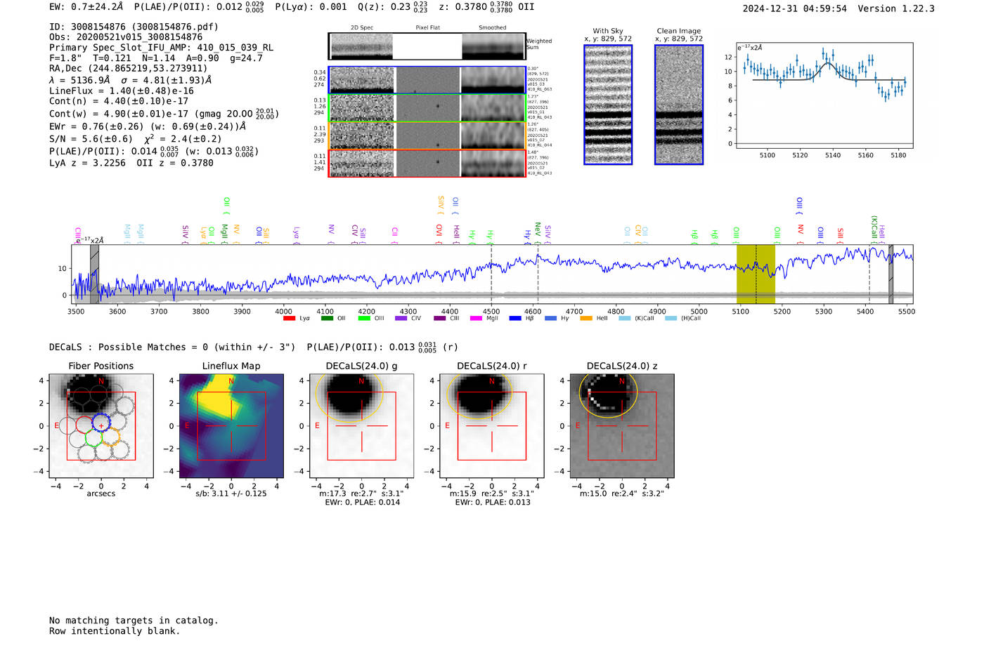Click the dark green OII legend swatch

[x=327, y=319]
